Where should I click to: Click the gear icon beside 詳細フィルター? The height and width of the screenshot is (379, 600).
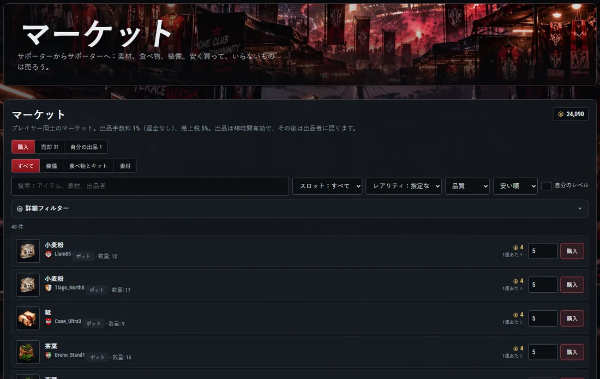[20, 208]
